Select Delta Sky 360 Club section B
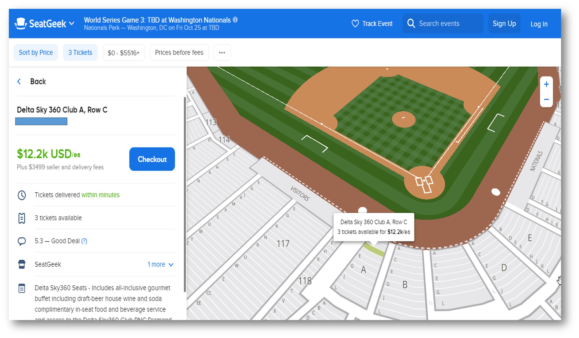The width and height of the screenshot is (579, 338). [405, 284]
